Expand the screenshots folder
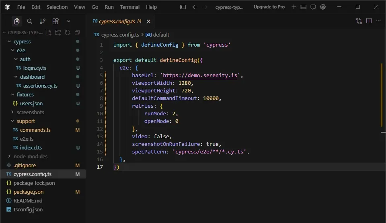Image resolution: width=386 pixels, height=223 pixels. (x=12, y=112)
